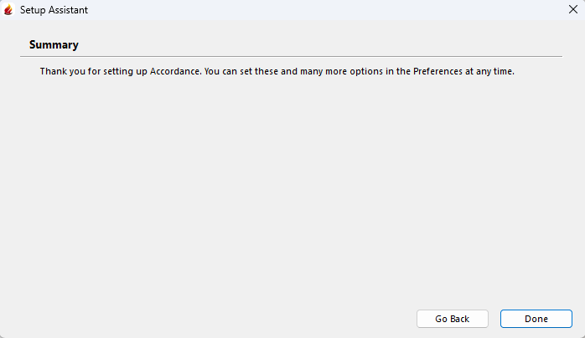Click the "Setup Assistant" window title text

tap(54, 10)
